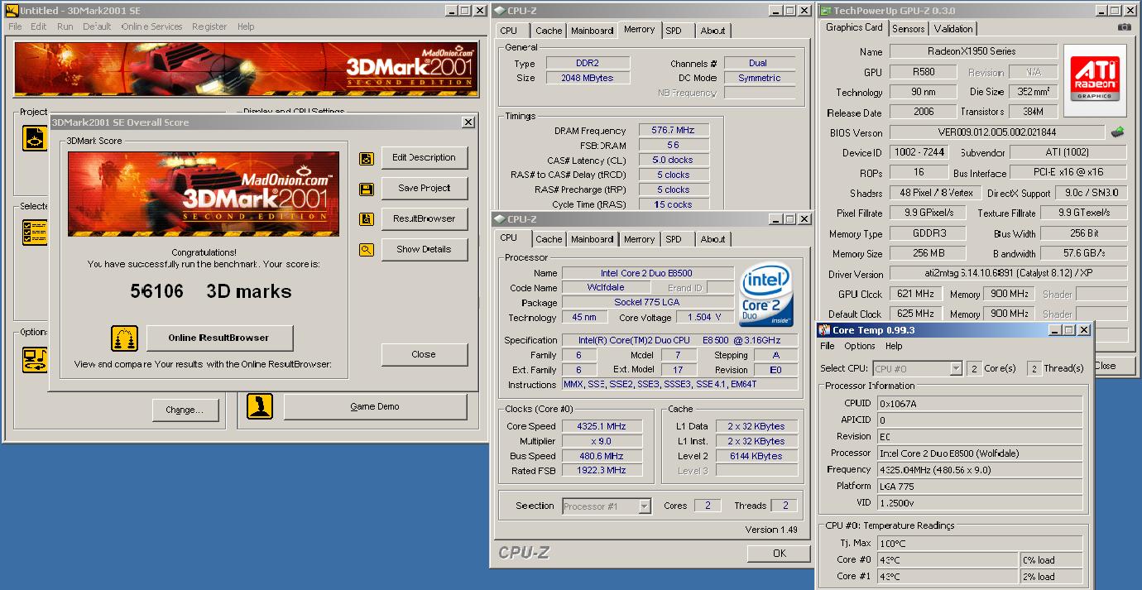Viewport: 1142px width, 590px height.
Task: Click the GPU Clock value 621 MHz
Action: [917, 295]
